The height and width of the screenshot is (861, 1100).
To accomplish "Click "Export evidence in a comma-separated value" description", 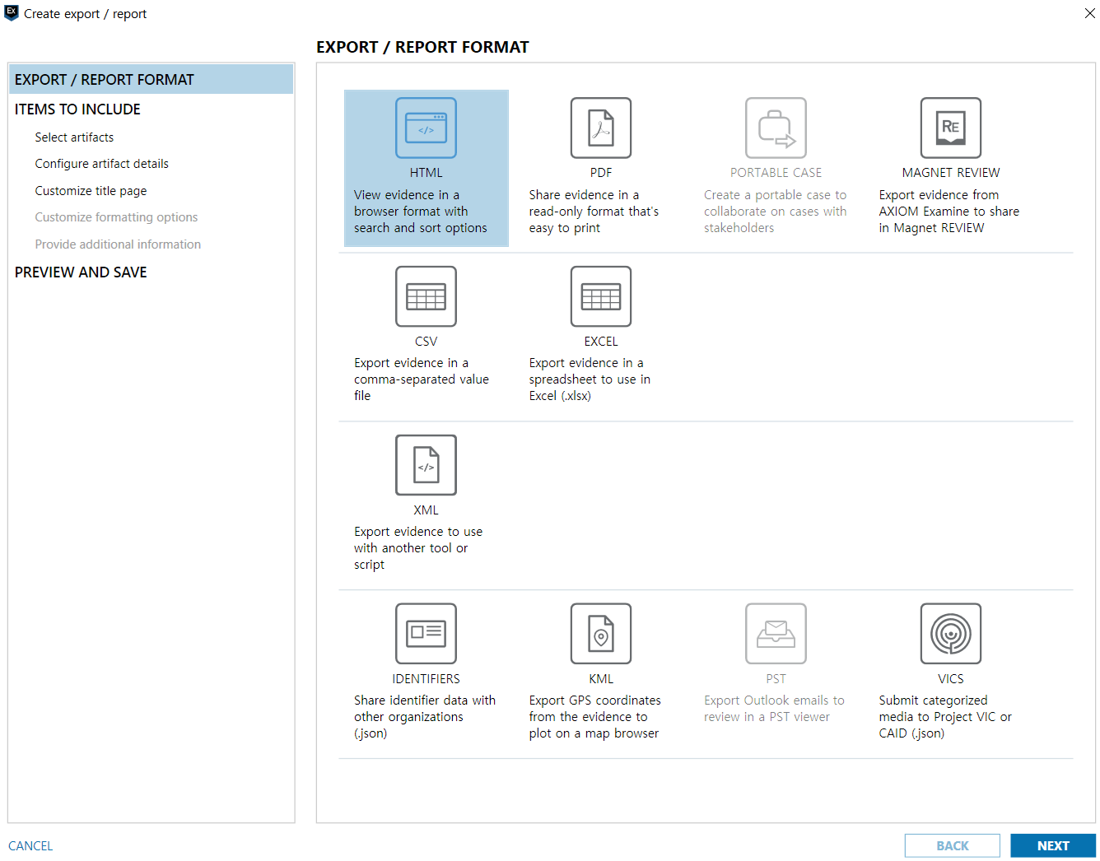I will (422, 379).
